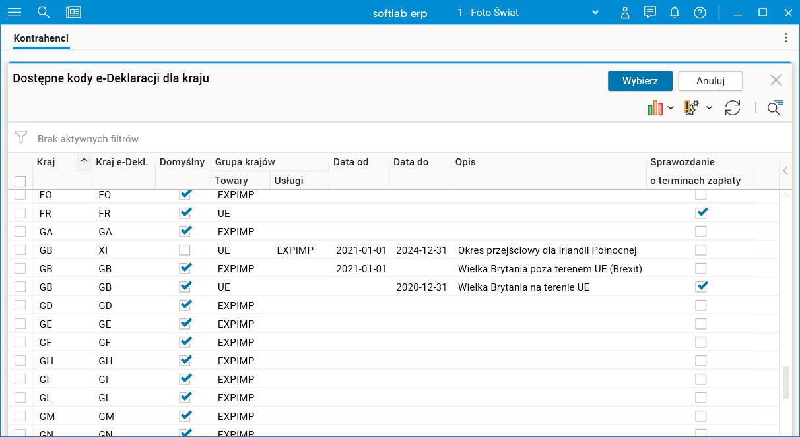The width and height of the screenshot is (800, 437).
Task: Open the news panel icon
Action: click(x=74, y=13)
